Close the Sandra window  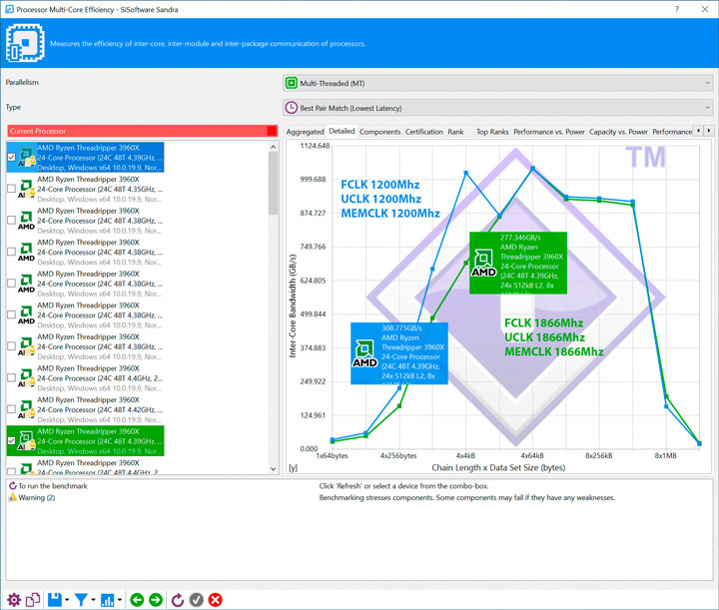click(x=705, y=9)
